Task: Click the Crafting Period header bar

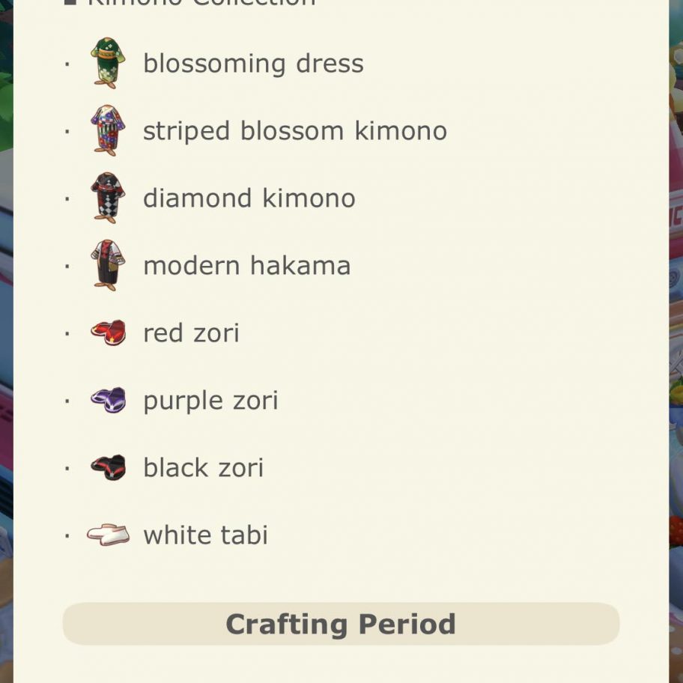Action: 341,624
